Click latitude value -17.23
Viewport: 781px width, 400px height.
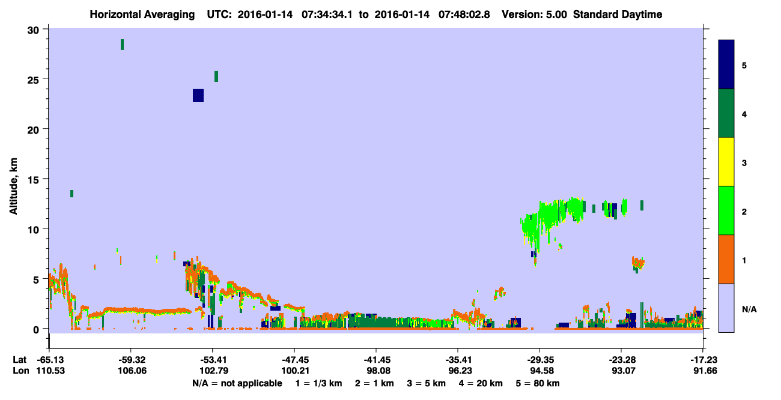click(x=703, y=360)
